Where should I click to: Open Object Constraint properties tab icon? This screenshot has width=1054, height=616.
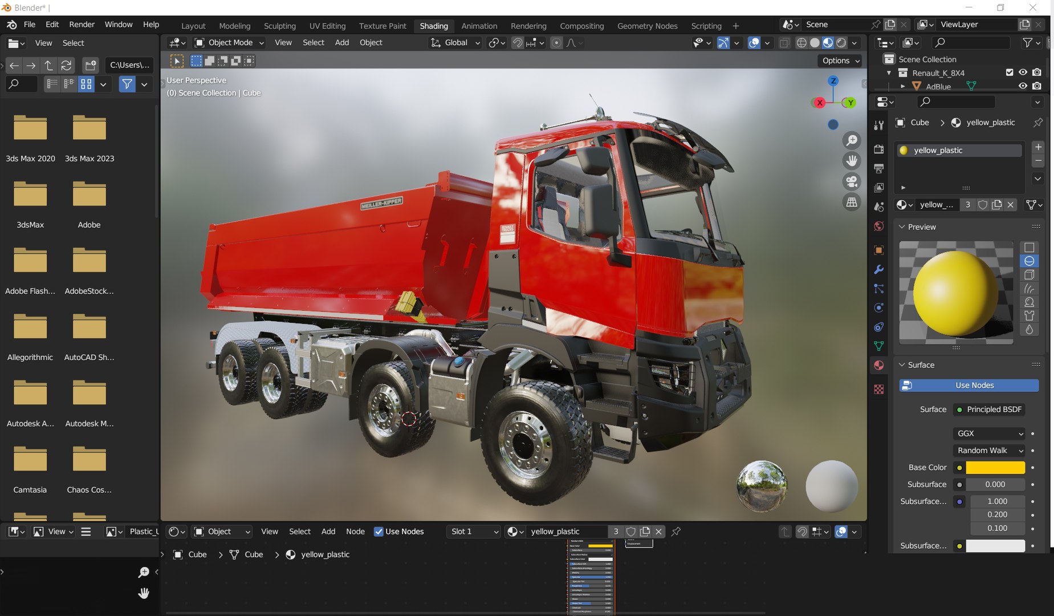point(879,327)
